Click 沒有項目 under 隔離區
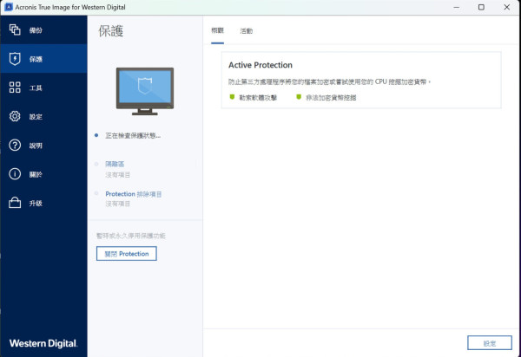 117,175
